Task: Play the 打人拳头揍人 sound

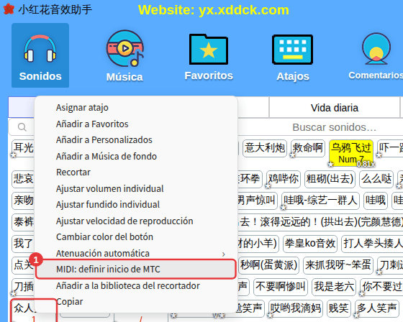Action: point(373,243)
